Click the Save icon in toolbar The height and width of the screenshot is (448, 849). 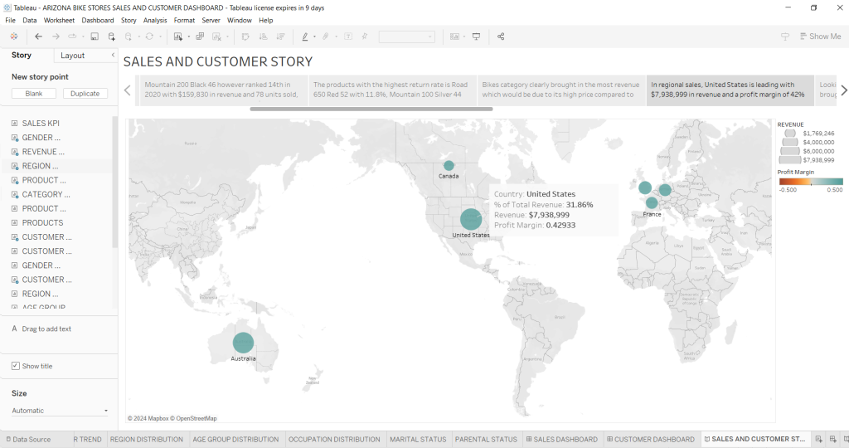pyautogui.click(x=95, y=37)
